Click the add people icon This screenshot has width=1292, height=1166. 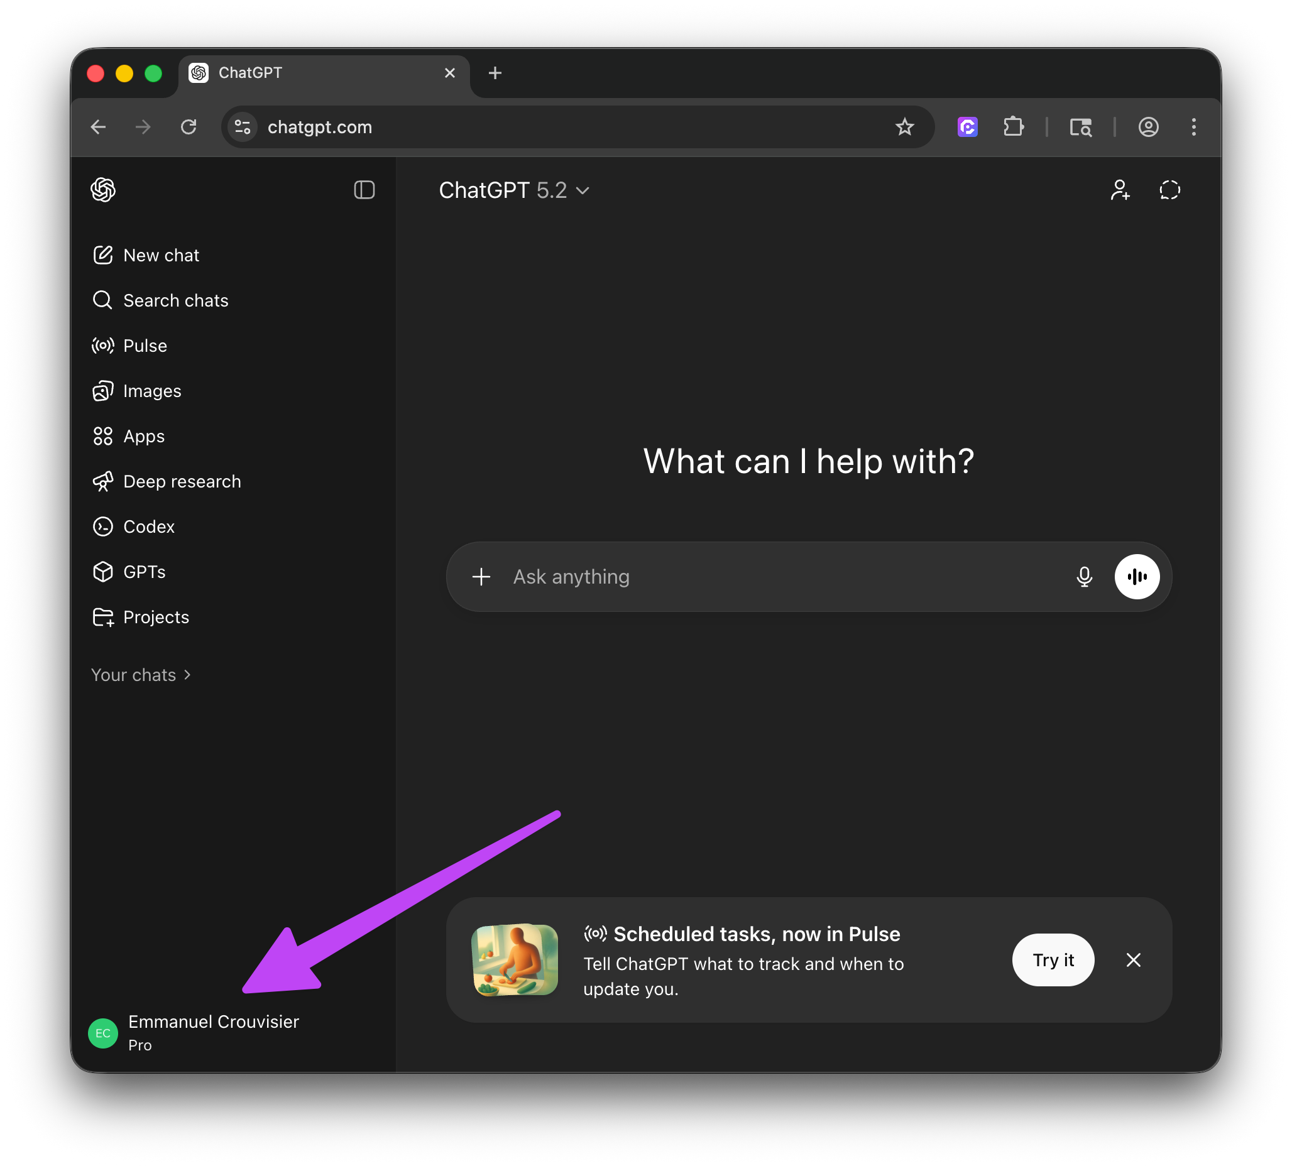click(1120, 190)
